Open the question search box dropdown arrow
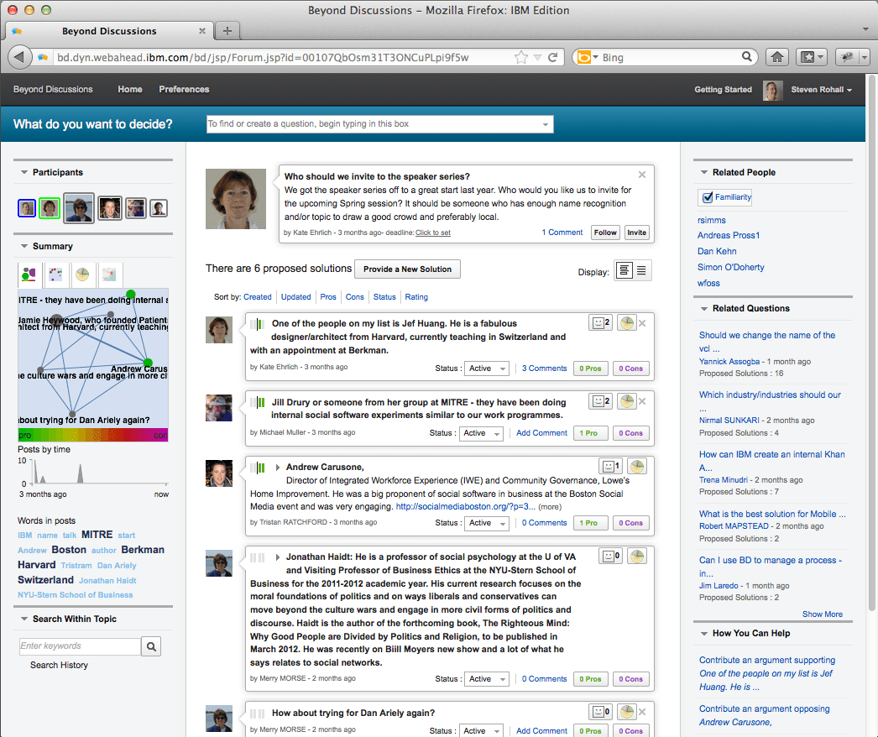Screen dimensions: 878x737 (x=546, y=124)
